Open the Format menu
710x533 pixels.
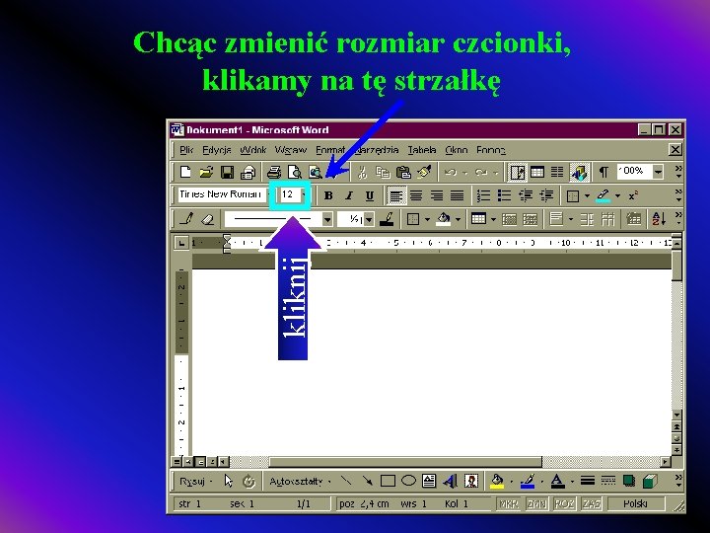(x=330, y=150)
